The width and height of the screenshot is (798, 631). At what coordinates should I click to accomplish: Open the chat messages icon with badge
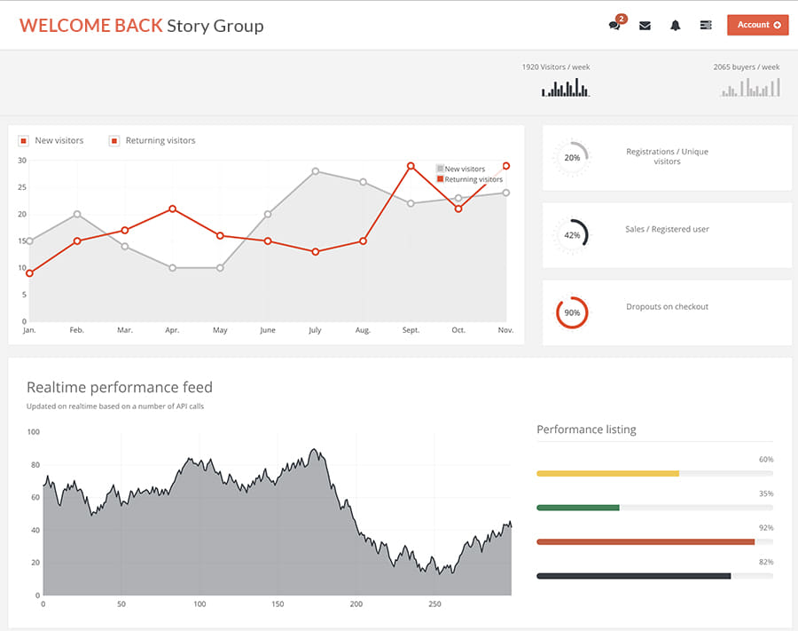[x=614, y=25]
